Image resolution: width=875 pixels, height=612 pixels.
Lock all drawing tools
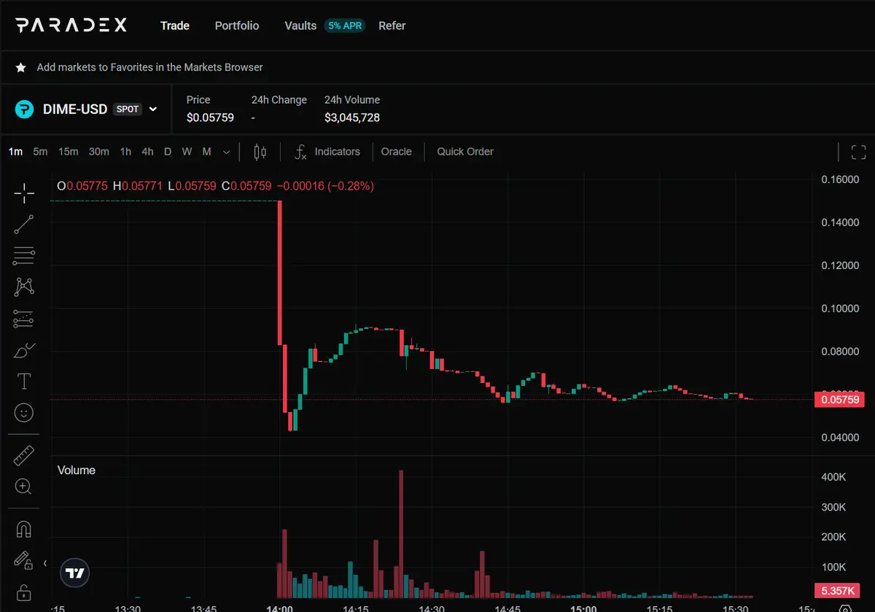24,592
